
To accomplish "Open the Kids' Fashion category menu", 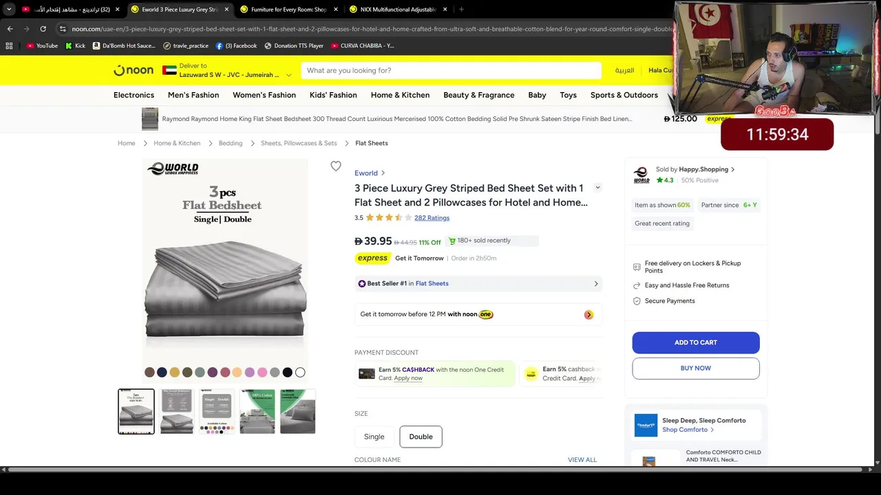I will [x=333, y=95].
